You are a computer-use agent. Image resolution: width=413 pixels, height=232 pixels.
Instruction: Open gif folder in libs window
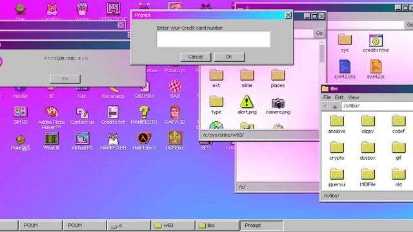pyautogui.click(x=398, y=151)
